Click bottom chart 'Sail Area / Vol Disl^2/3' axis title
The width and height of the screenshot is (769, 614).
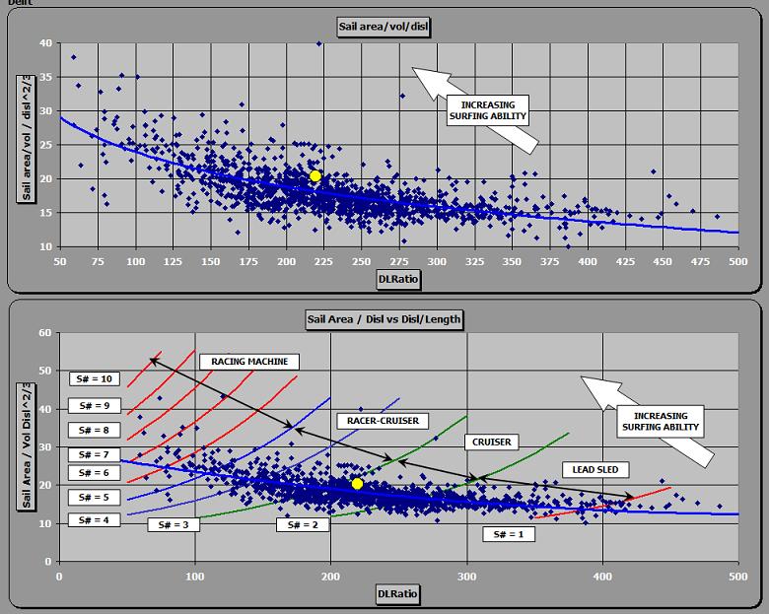[27, 446]
